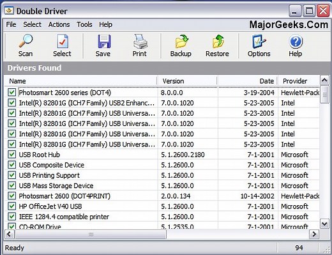Click the horizontal scrollbar right arrow

point(314,235)
